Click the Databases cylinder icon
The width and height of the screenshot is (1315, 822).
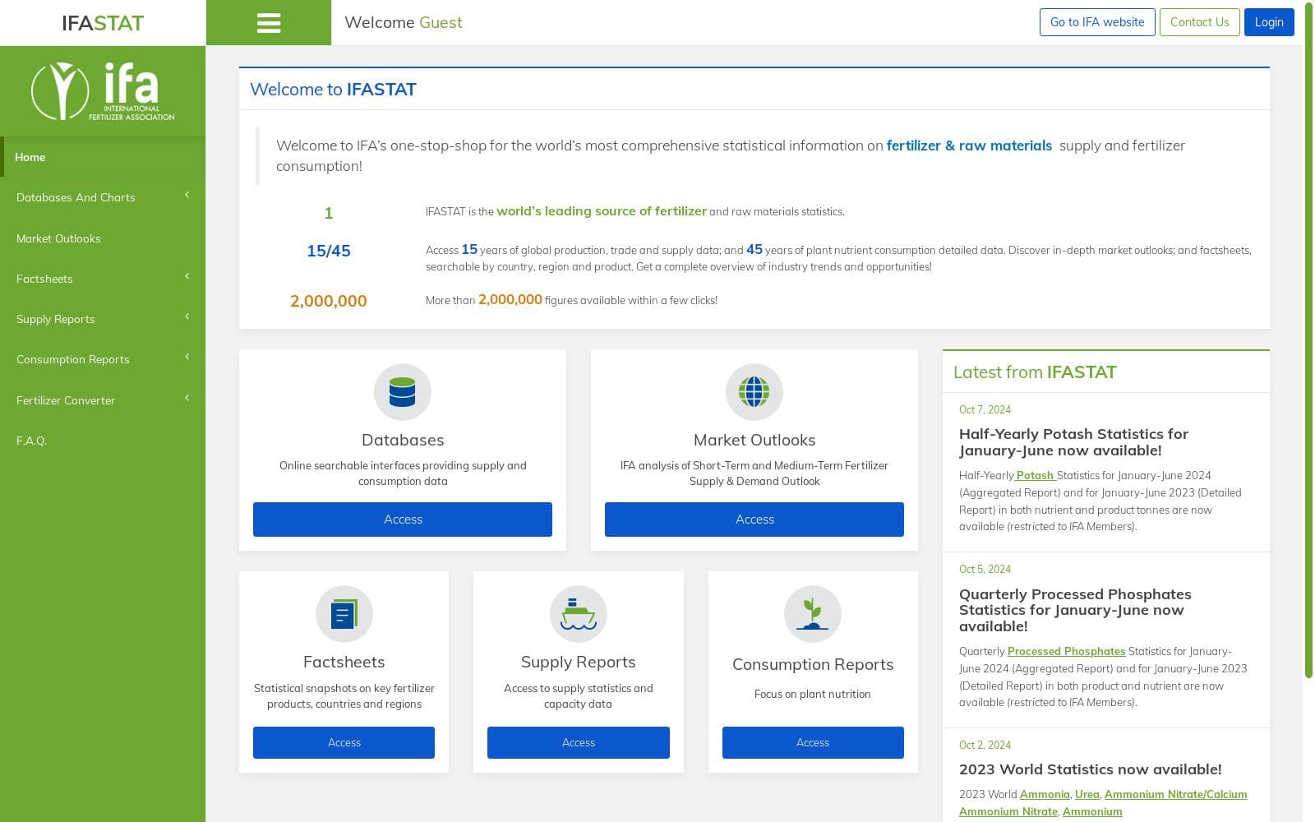(x=402, y=392)
